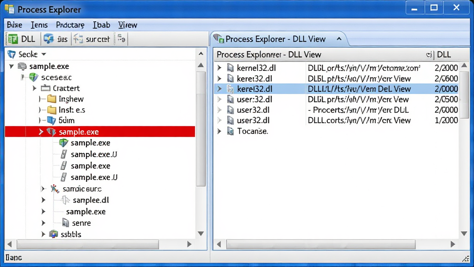Open the Pnoctare menu
Image resolution: width=474 pixels, height=267 pixels.
coord(70,25)
